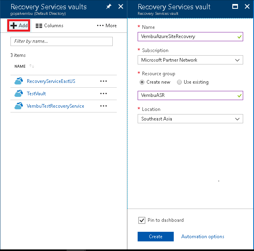Open context menu for RecoveryServiceEastUS
Screen dimensions: 254x251
[x=104, y=81]
